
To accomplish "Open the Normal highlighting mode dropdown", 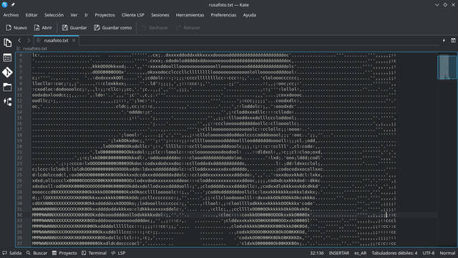I will tap(447, 253).
